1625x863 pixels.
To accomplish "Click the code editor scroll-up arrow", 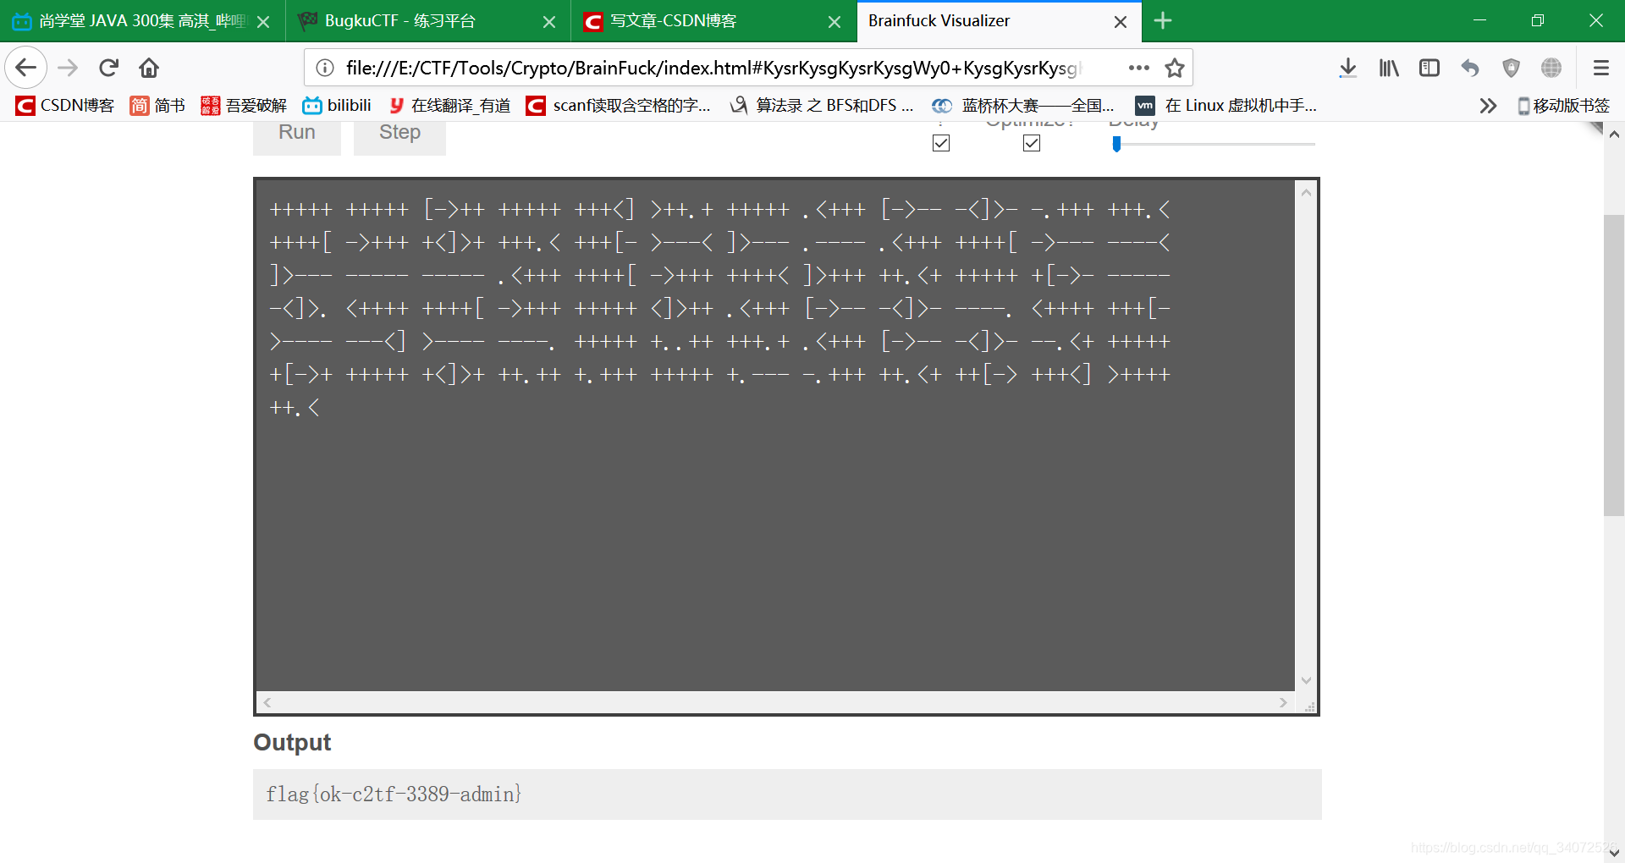I will point(1306,193).
